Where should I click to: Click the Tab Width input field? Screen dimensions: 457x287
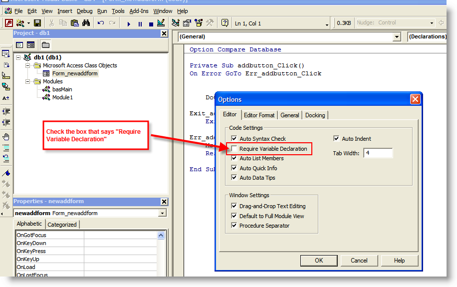(x=378, y=153)
